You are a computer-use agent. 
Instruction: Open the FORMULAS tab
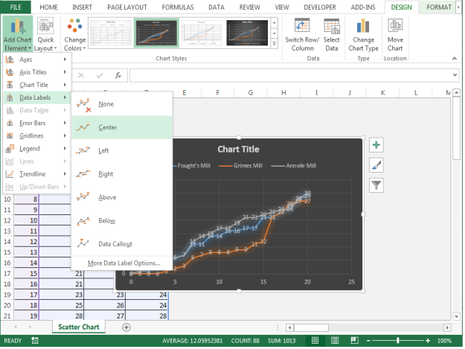178,7
